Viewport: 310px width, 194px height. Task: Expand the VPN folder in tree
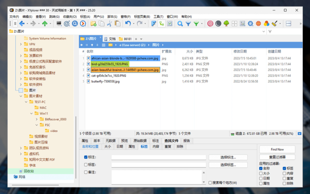[21, 44]
